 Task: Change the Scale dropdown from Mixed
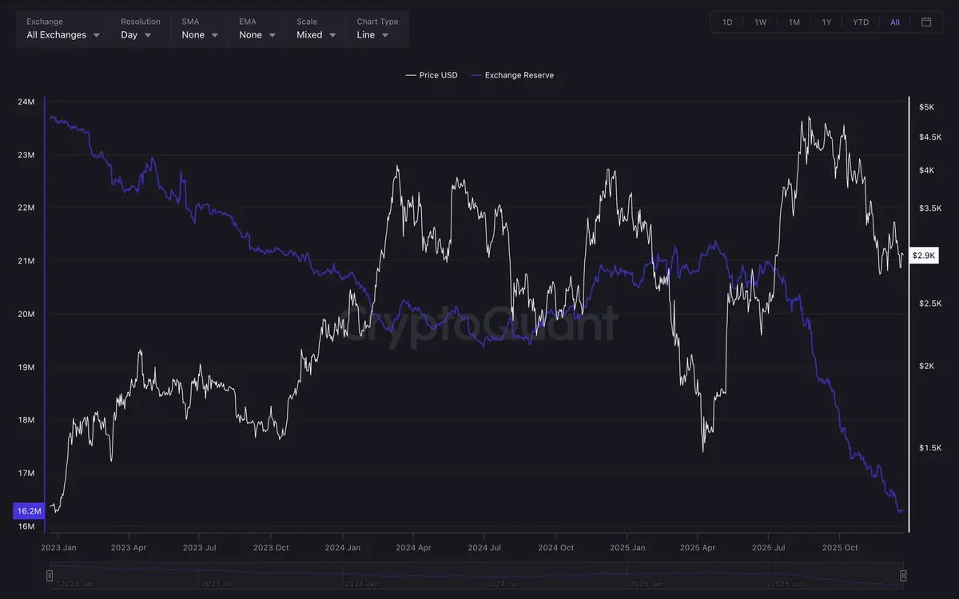(316, 35)
